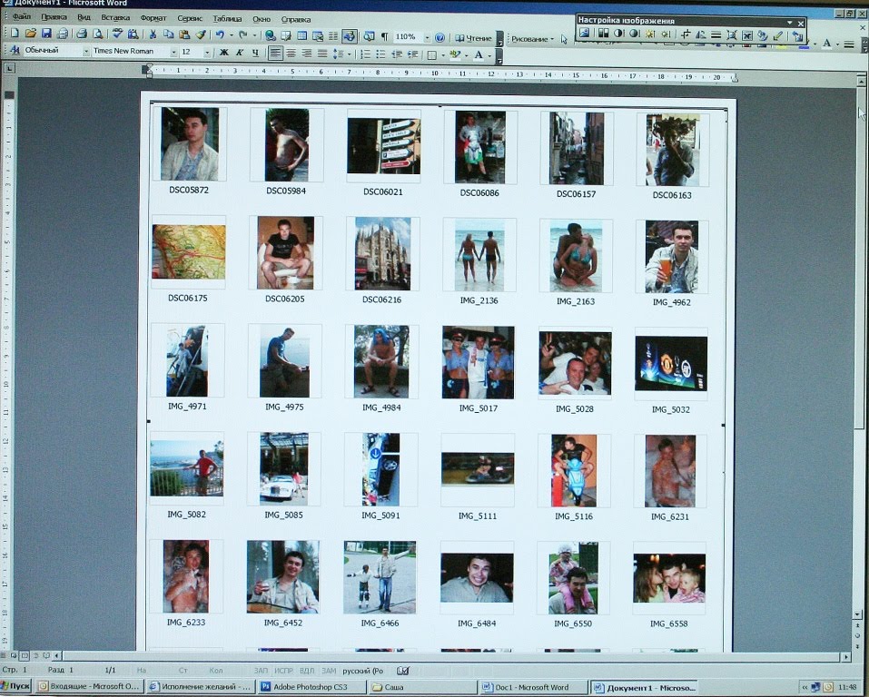Toggle Italic (К) formatting
This screenshot has height=697, width=869.
pos(240,53)
